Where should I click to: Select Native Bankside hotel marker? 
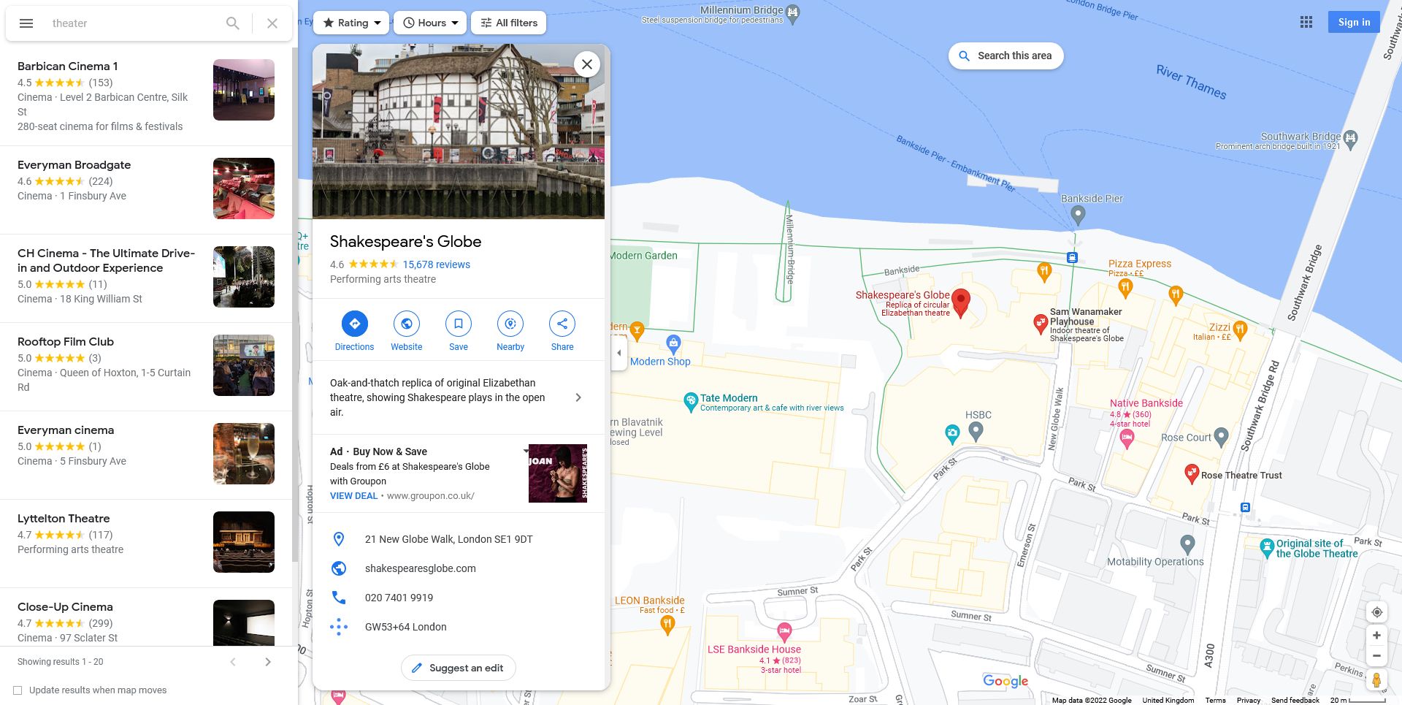pos(1127,438)
